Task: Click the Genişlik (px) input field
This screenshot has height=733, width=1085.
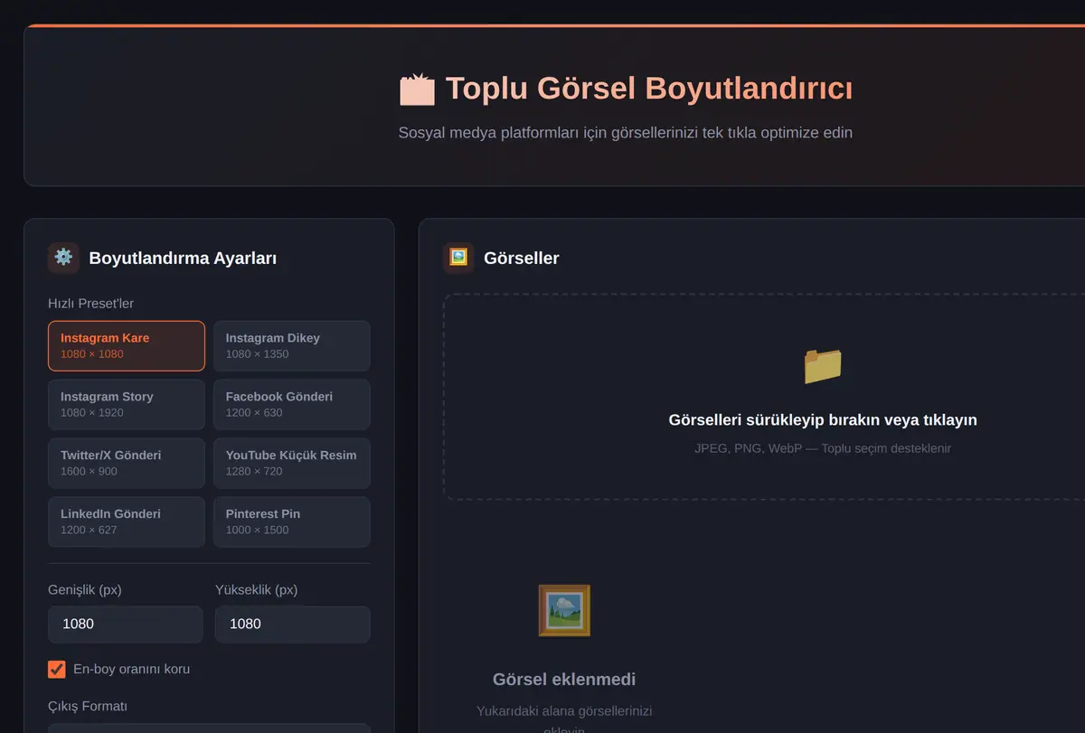Action: pyautogui.click(x=126, y=624)
